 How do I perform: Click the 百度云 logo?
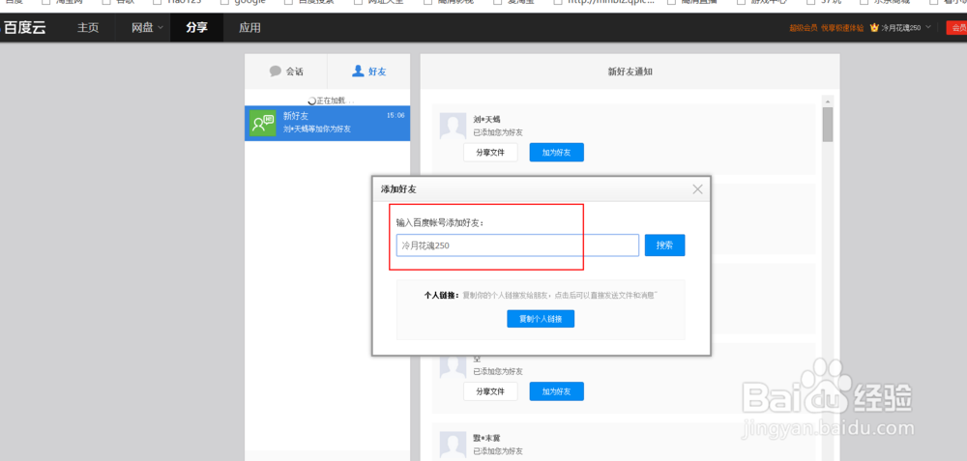click(23, 28)
